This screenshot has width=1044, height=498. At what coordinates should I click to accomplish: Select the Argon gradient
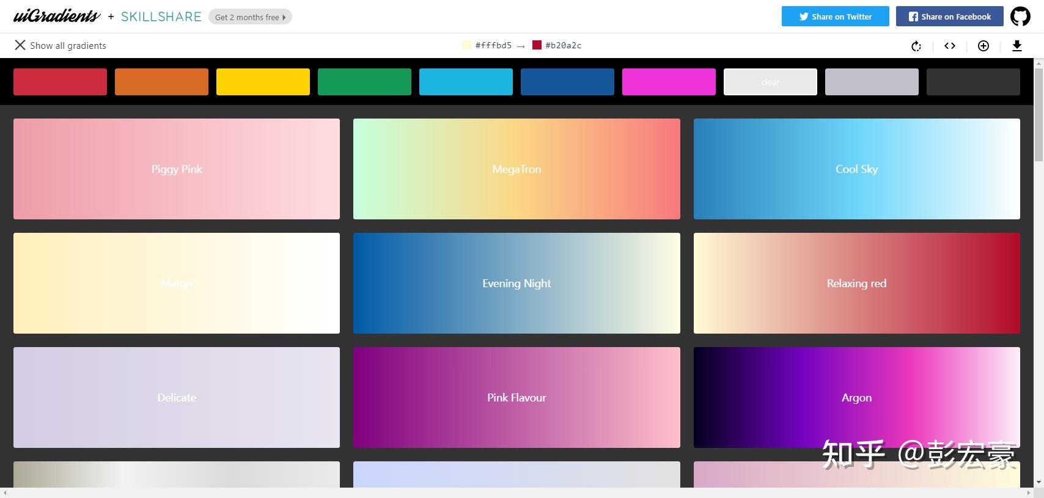[857, 397]
